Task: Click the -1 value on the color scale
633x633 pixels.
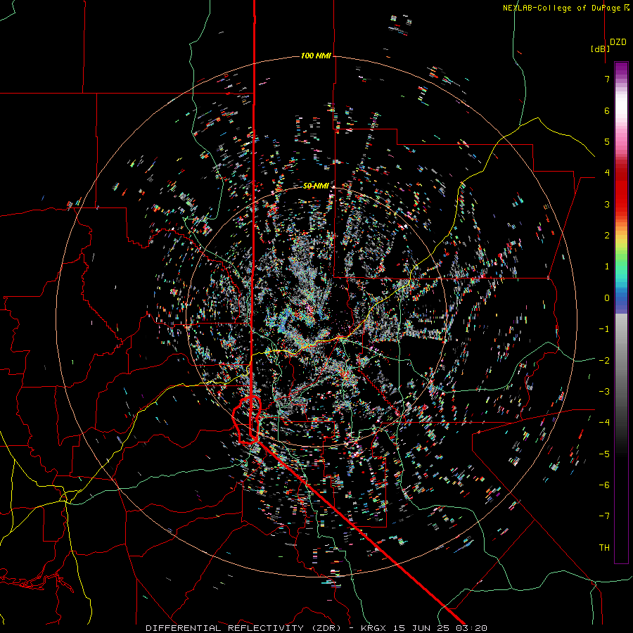Action: tap(604, 329)
